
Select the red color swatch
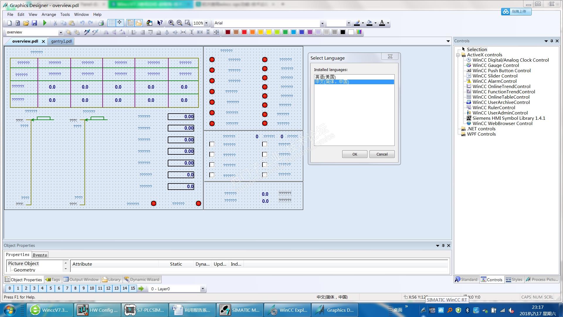[244, 32]
